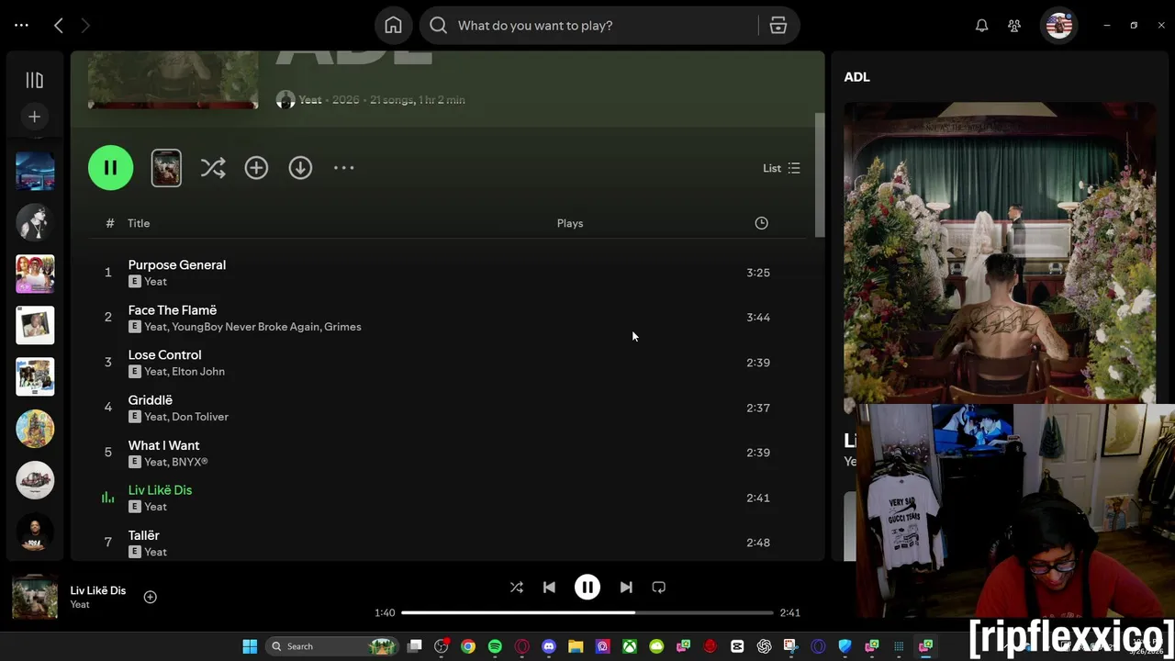
Task: Add the ADL album to Your Library
Action: point(256,168)
